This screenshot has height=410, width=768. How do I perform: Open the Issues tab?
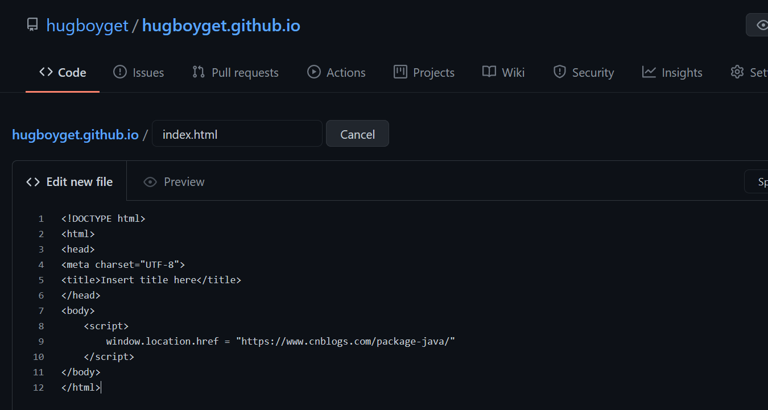(139, 72)
